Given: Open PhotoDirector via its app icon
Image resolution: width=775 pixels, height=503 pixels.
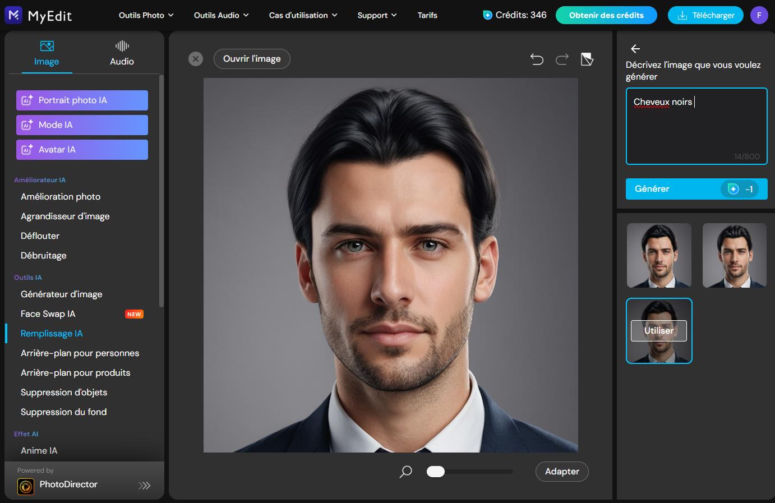Looking at the screenshot, I should pyautogui.click(x=26, y=484).
